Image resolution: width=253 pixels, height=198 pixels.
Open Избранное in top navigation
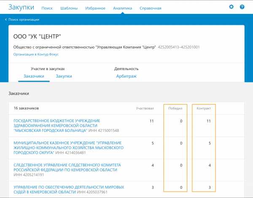pos(95,8)
